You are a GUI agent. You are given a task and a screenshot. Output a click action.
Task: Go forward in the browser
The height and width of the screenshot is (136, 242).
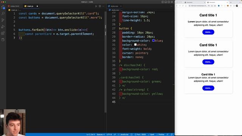click(180, 6)
